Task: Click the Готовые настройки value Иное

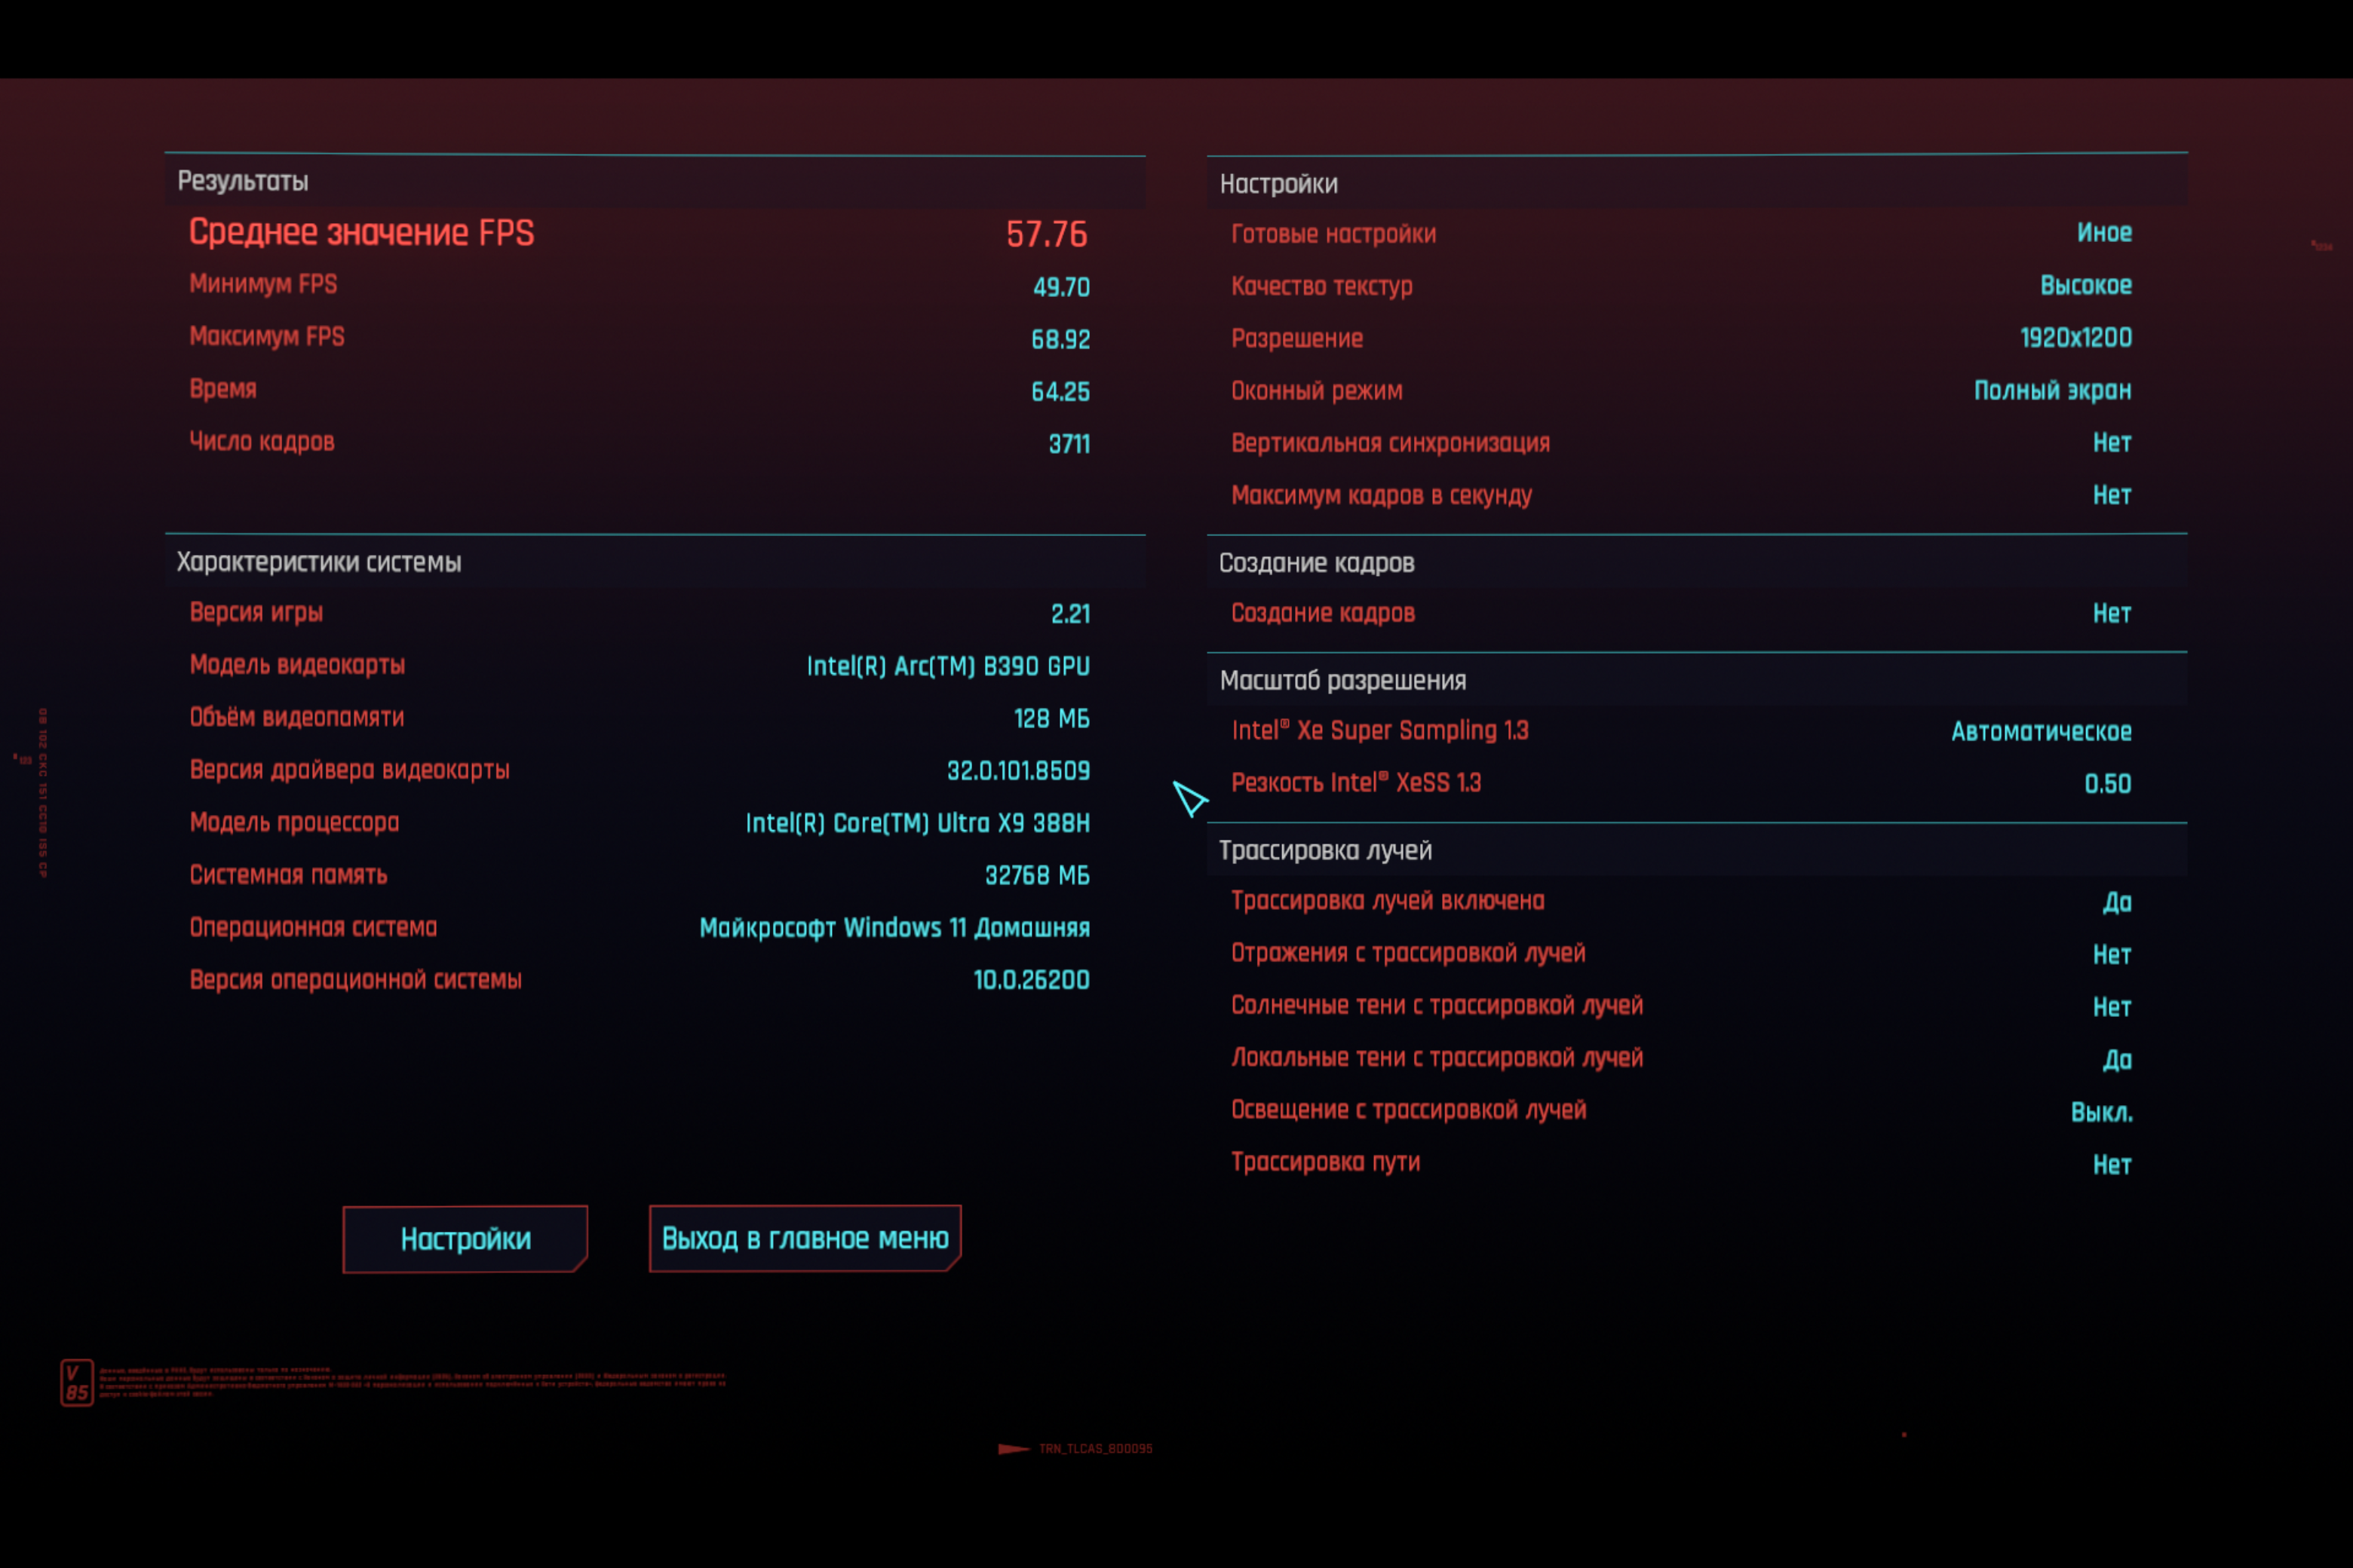Action: [x=2105, y=233]
